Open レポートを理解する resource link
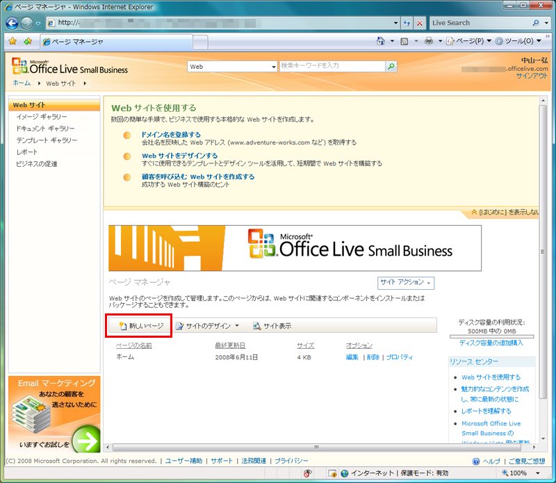556x483 pixels. click(x=486, y=411)
